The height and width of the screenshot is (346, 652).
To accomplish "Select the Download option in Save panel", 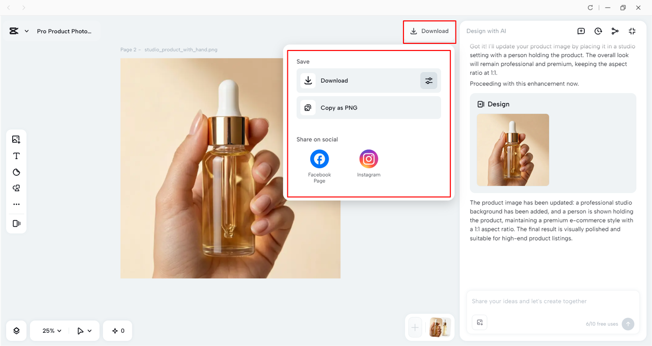I will pyautogui.click(x=368, y=81).
